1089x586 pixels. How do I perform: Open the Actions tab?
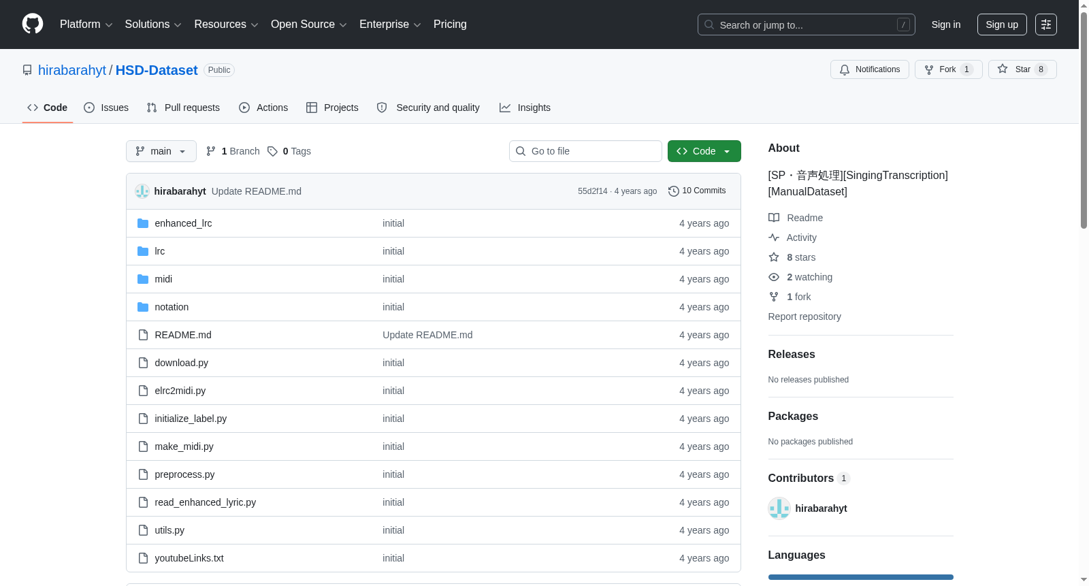pyautogui.click(x=263, y=108)
